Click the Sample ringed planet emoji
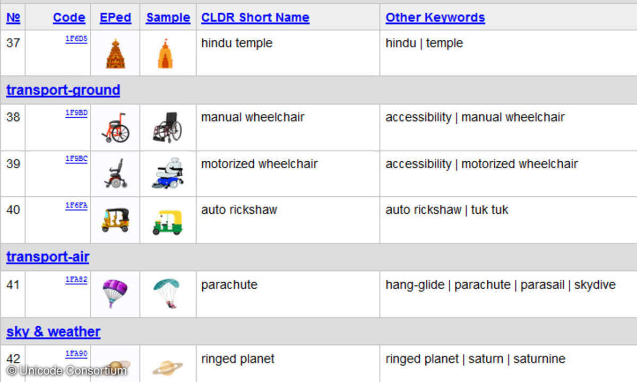This screenshot has width=637, height=382. [x=168, y=367]
